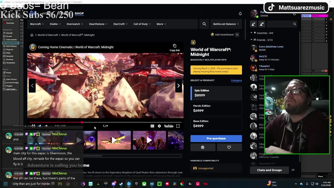Expand StarCraft dropdown menu
The image size is (334, 188).
[120, 24]
